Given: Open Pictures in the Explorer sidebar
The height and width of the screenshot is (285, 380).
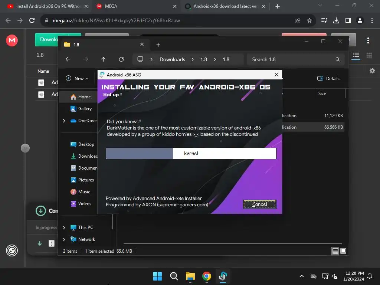Looking at the screenshot, I should pyautogui.click(x=82, y=180).
